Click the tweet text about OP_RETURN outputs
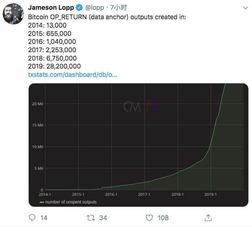Image resolution: width=252 pixels, height=227 pixels. (x=107, y=42)
